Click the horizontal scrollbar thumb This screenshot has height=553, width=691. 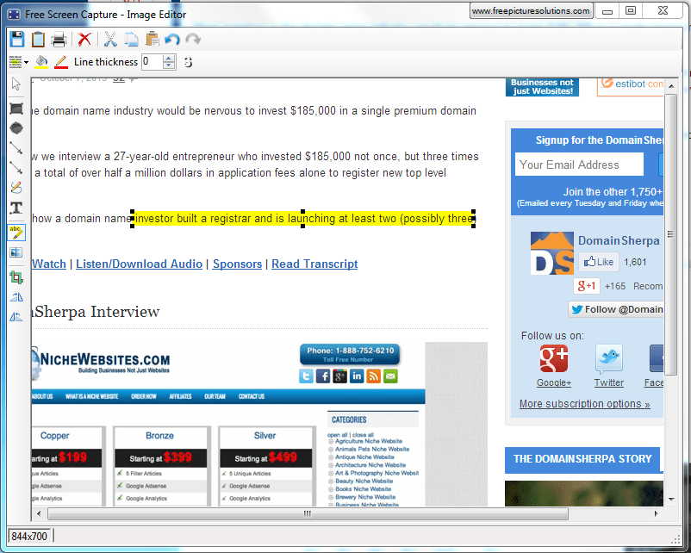(x=308, y=513)
